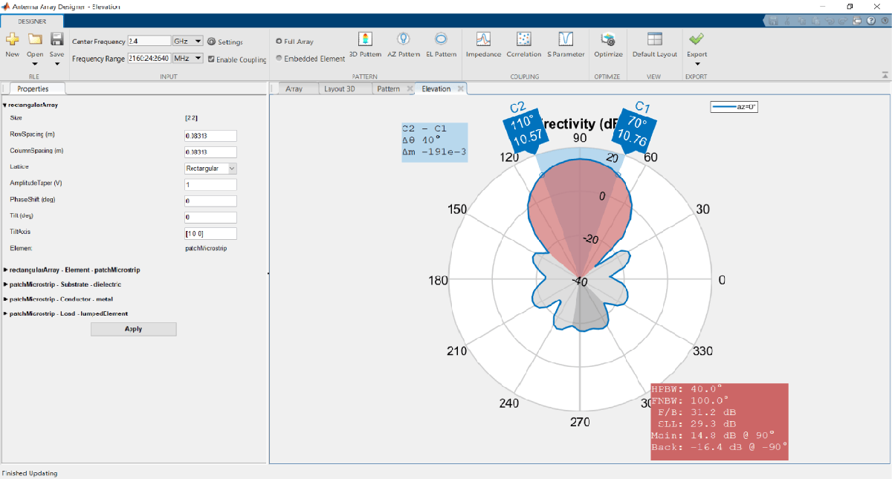
Task: Click the az=0° legend entry
Action: pyautogui.click(x=734, y=107)
